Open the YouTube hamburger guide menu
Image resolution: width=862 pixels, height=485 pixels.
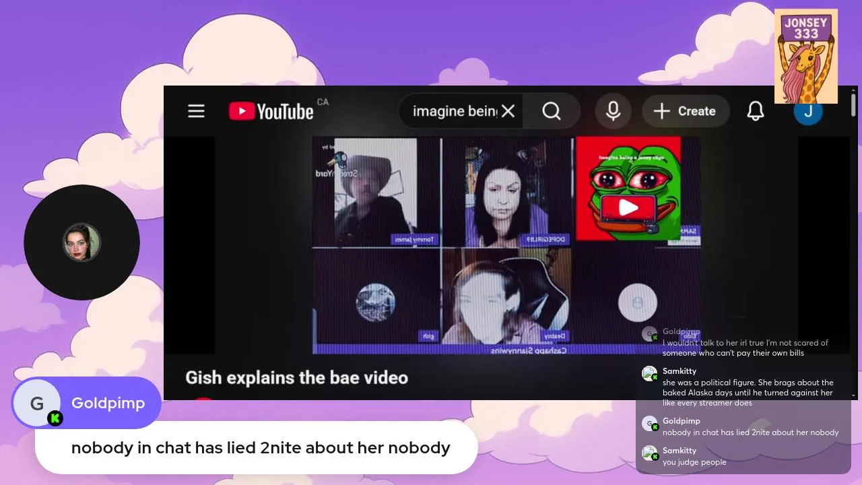coord(196,111)
